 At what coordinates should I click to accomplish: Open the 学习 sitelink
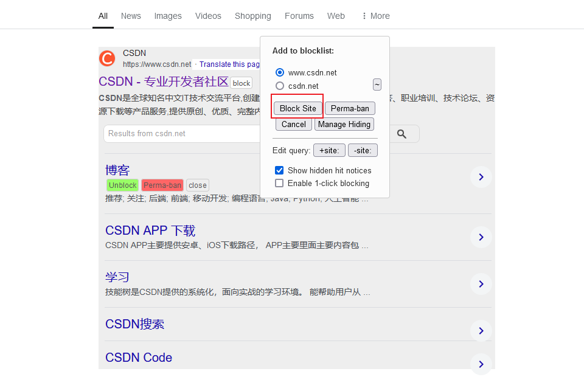pyautogui.click(x=117, y=277)
